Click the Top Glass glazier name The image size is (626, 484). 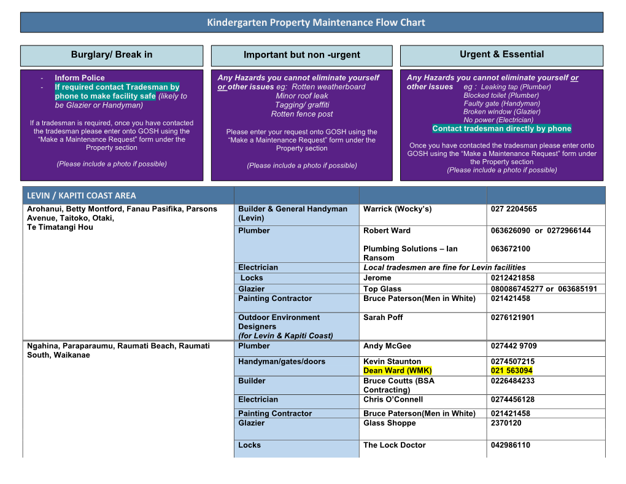(382, 289)
